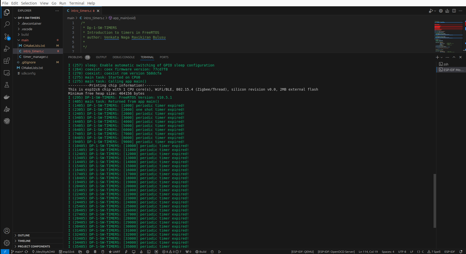The image size is (466, 254).
Task: Open the SDK configuration editor gear in status bar
Action: point(88,252)
